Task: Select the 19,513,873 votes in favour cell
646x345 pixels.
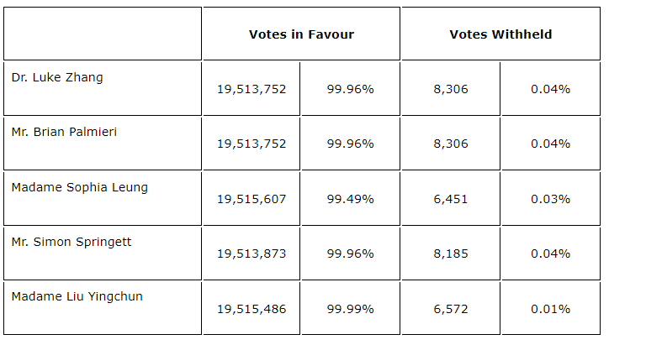Action: point(252,254)
